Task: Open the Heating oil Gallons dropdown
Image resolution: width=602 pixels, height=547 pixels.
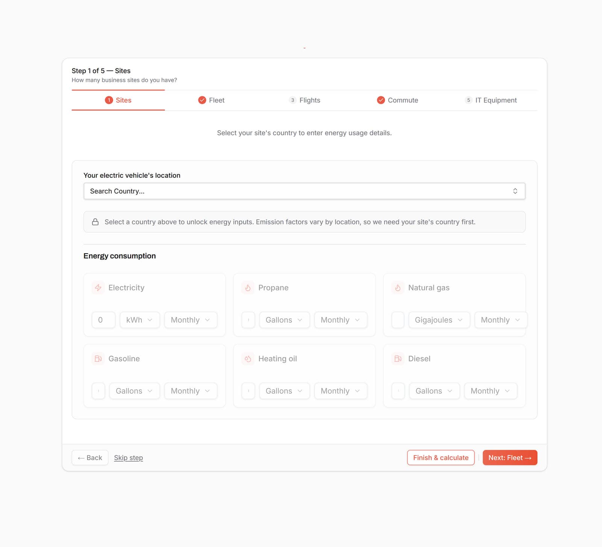Action: [284, 391]
